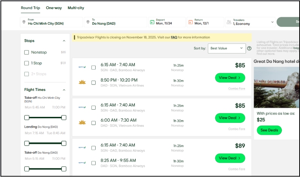This screenshot has width=300, height=177.
Task: Click the See Deals hotel button
Action: tap(269, 130)
